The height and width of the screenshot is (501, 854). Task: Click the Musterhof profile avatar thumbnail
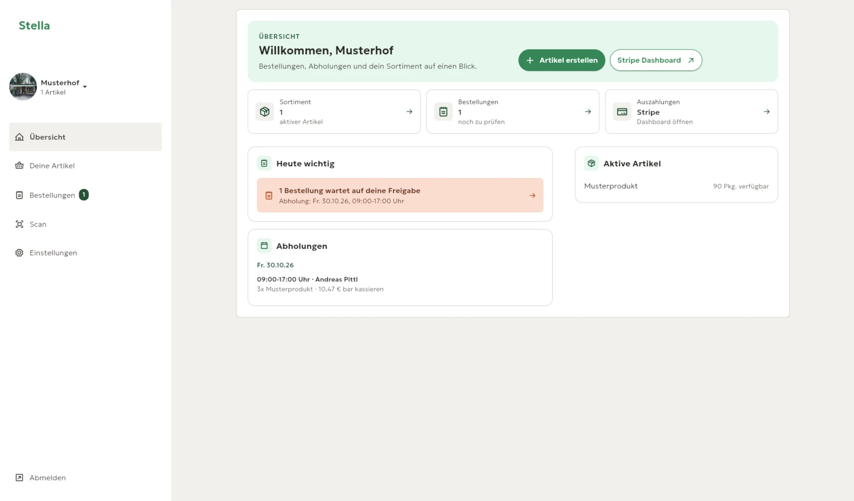point(23,87)
